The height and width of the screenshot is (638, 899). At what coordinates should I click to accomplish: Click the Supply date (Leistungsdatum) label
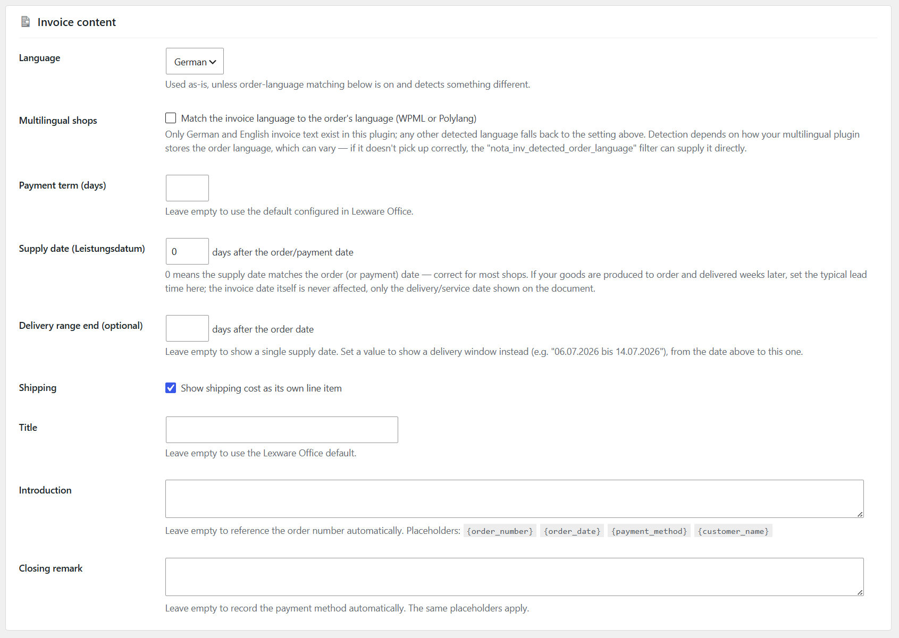coord(82,249)
